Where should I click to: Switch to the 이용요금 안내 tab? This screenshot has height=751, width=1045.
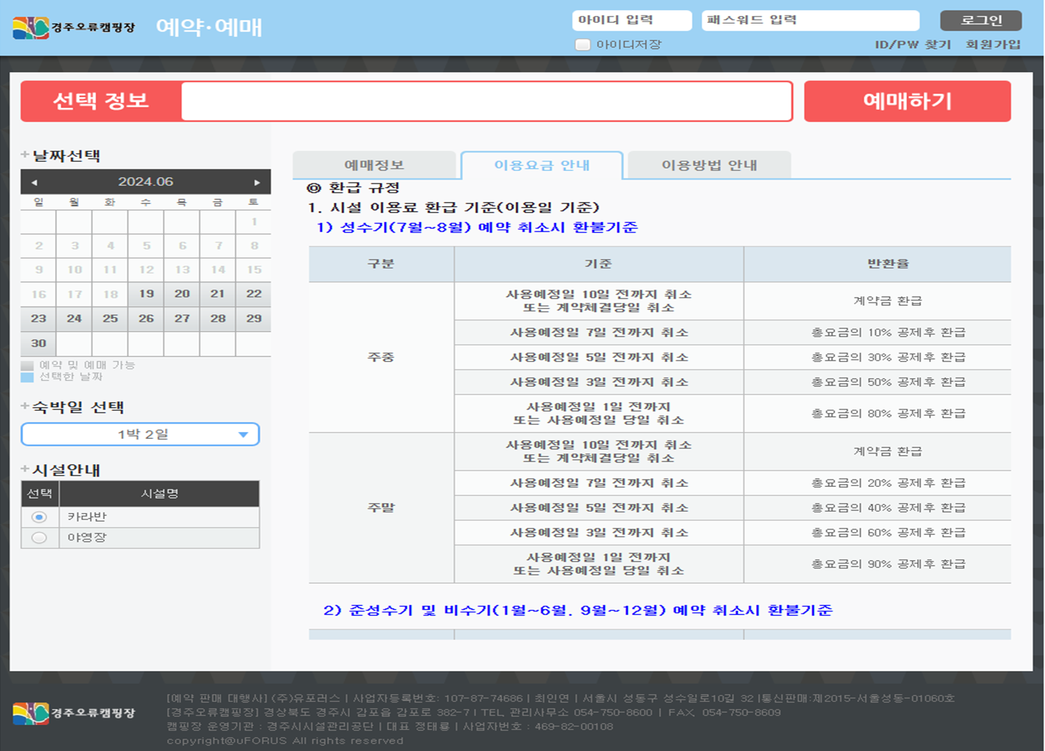pos(541,165)
